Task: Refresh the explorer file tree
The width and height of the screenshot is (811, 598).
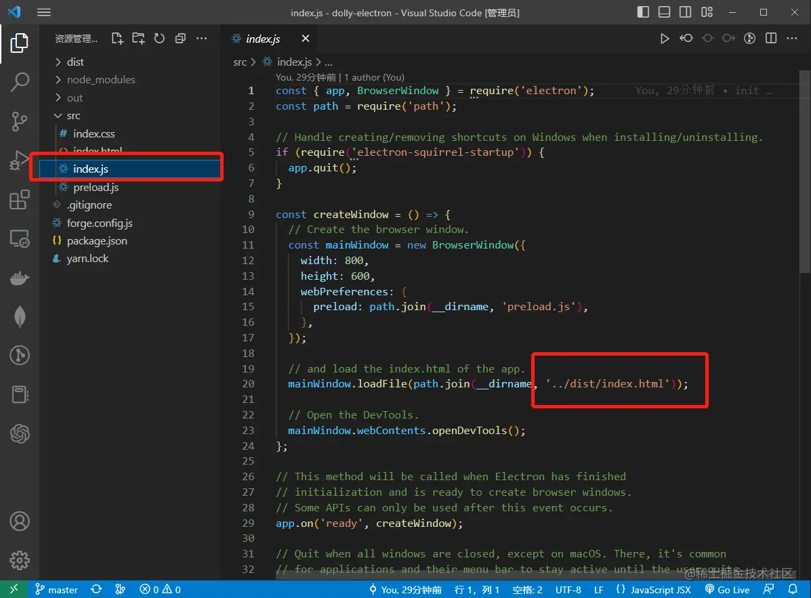Action: [x=159, y=39]
